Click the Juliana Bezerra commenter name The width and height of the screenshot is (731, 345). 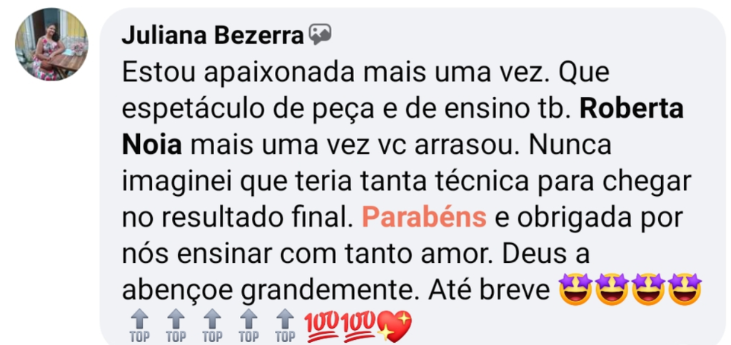click(213, 36)
